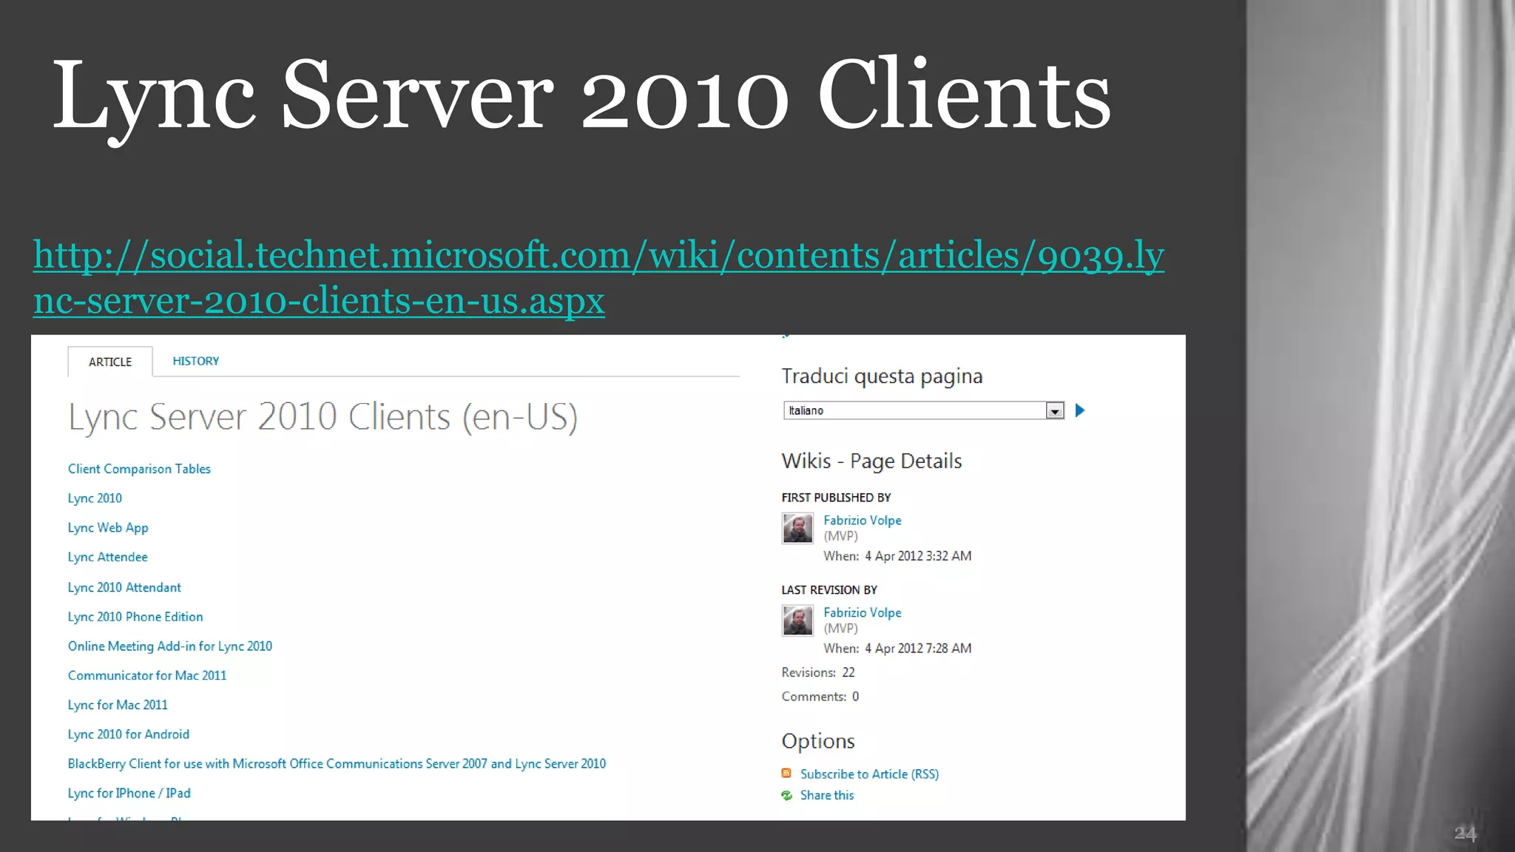Click the First Published By avatar photo

click(797, 528)
